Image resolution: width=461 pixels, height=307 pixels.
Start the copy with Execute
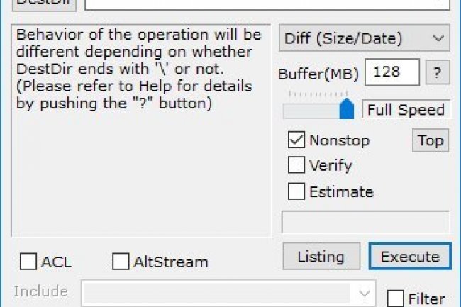[x=409, y=257]
